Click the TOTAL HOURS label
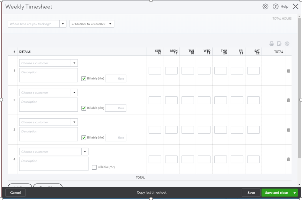The width and height of the screenshot is (302, 200). (x=282, y=18)
